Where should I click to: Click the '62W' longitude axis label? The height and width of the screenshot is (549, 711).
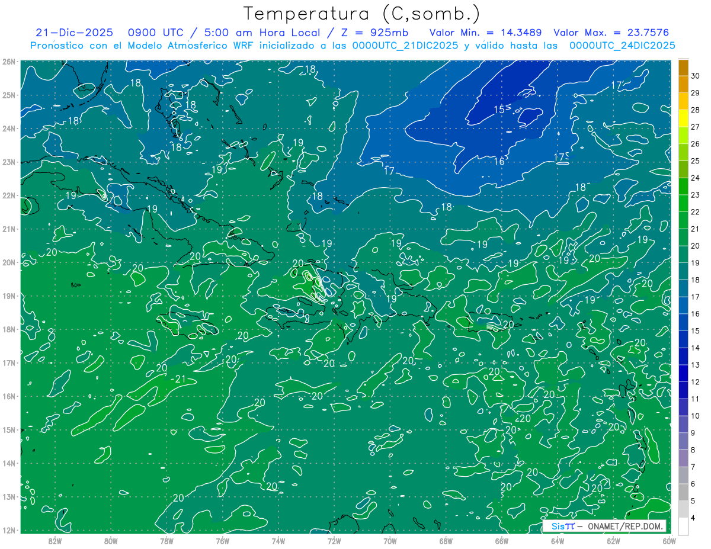pyautogui.click(x=614, y=541)
